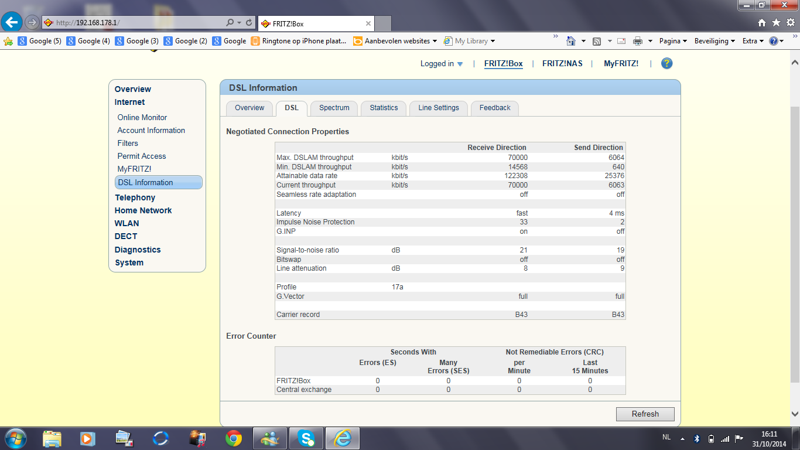Open the IE tools gear icon
This screenshot has width=800, height=450.
(790, 23)
